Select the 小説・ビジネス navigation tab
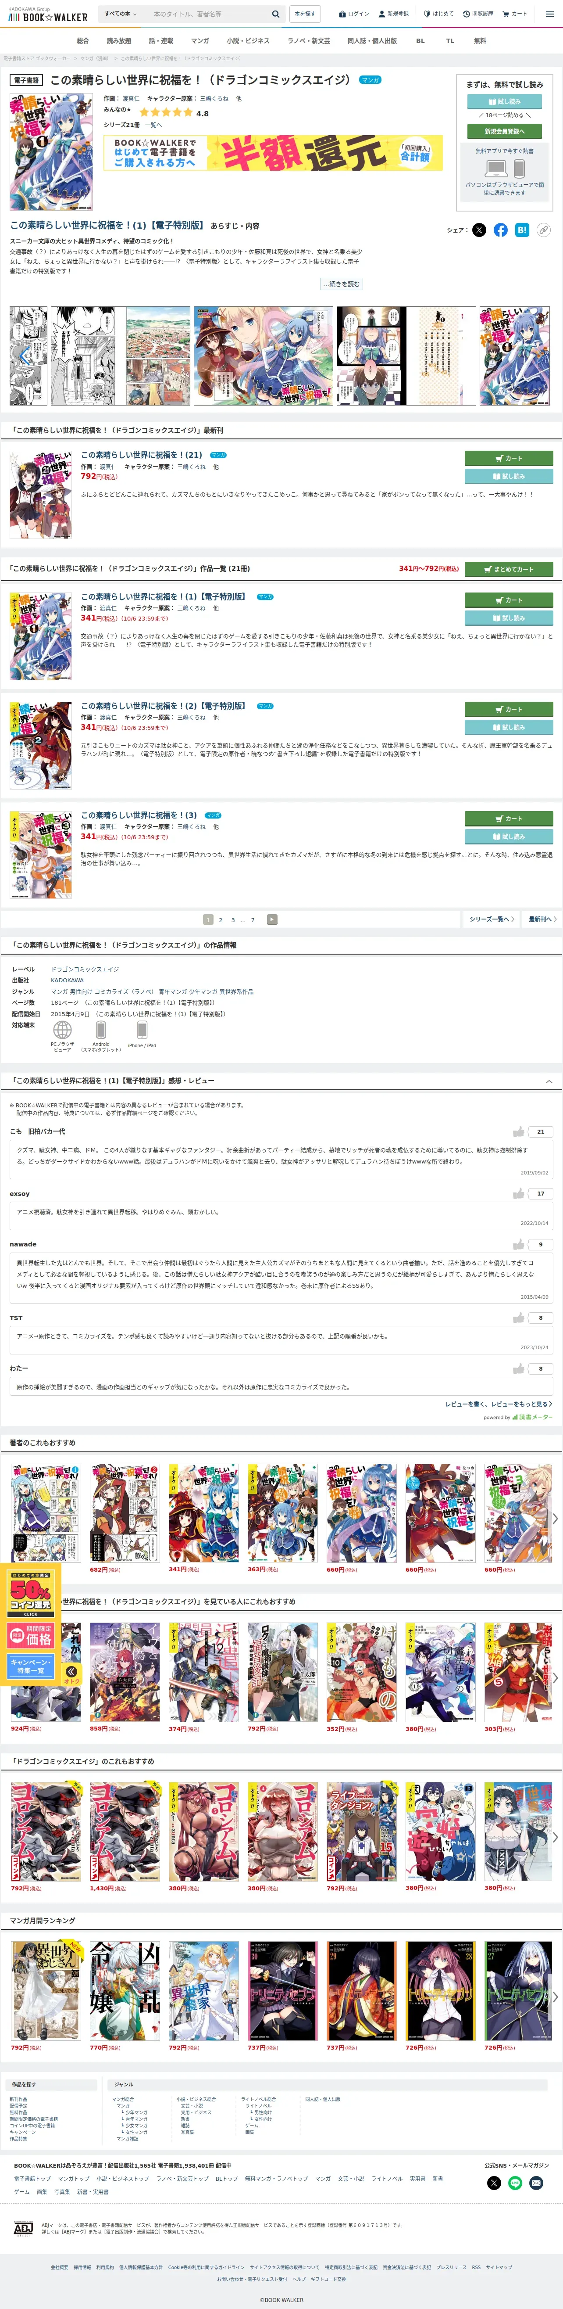 (248, 40)
